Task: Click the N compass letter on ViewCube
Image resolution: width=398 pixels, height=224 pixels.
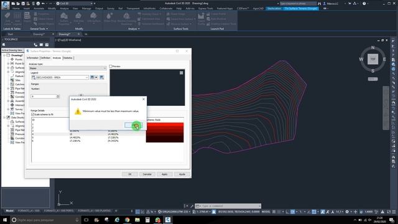Action: (x=373, y=48)
